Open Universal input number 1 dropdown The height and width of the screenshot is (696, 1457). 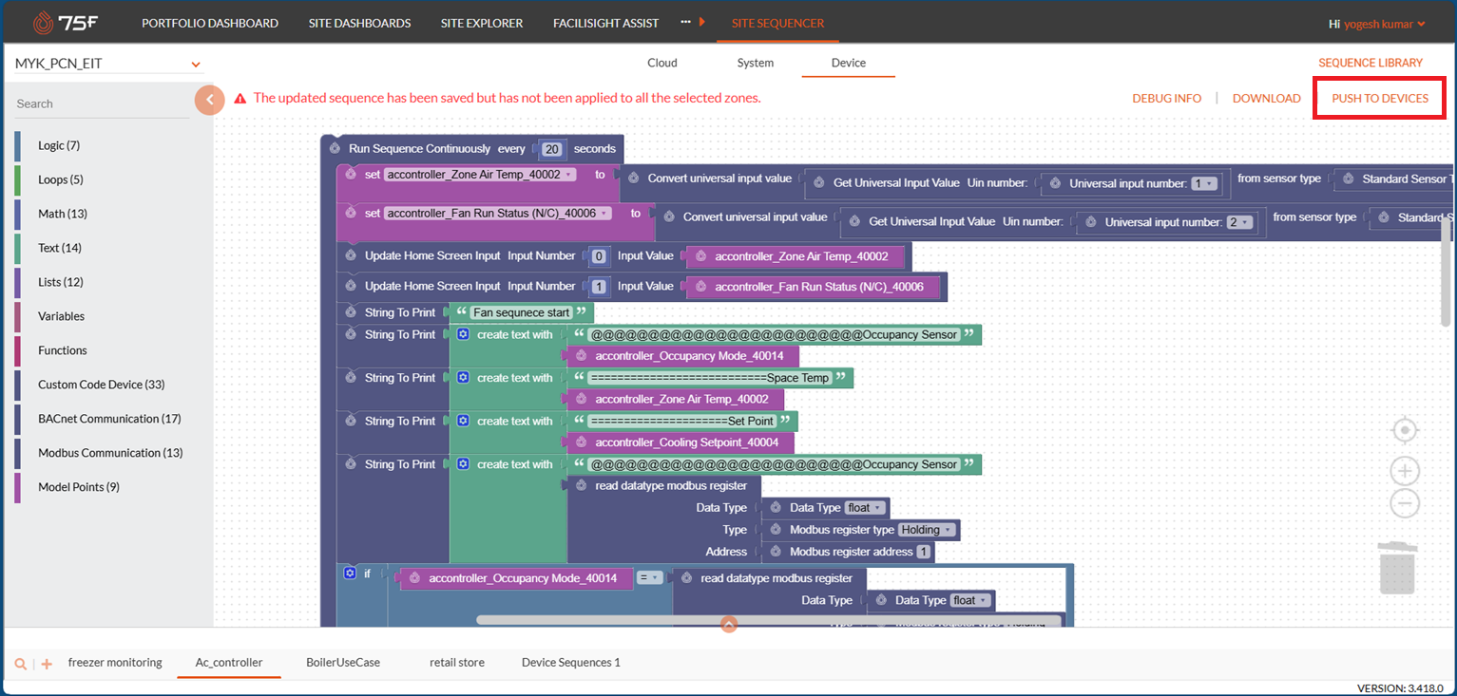(1204, 183)
